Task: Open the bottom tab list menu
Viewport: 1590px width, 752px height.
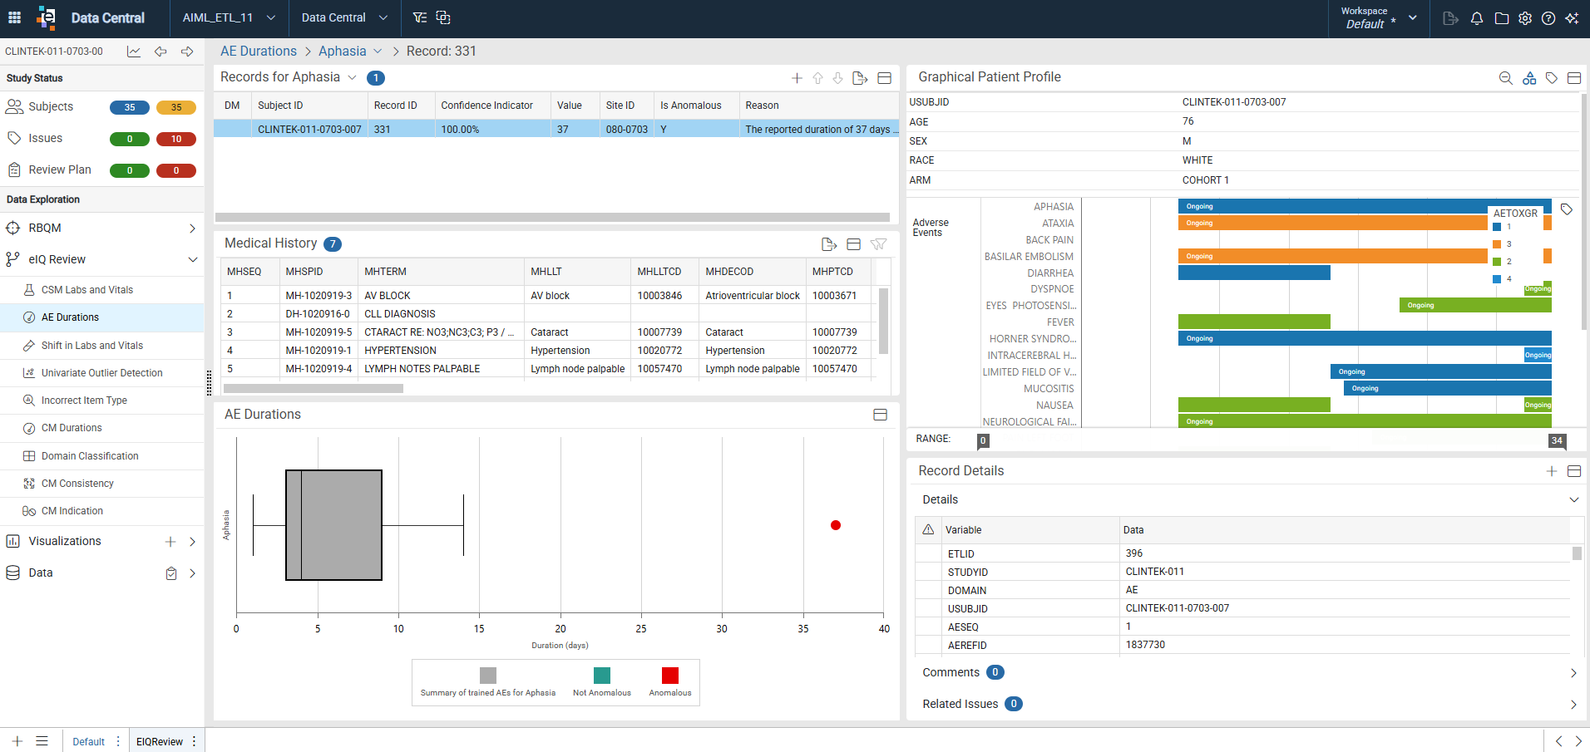Action: coord(42,741)
